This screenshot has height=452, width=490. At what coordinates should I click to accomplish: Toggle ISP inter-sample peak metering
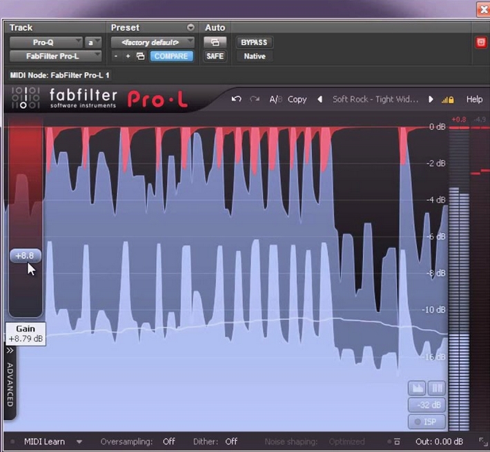point(427,422)
